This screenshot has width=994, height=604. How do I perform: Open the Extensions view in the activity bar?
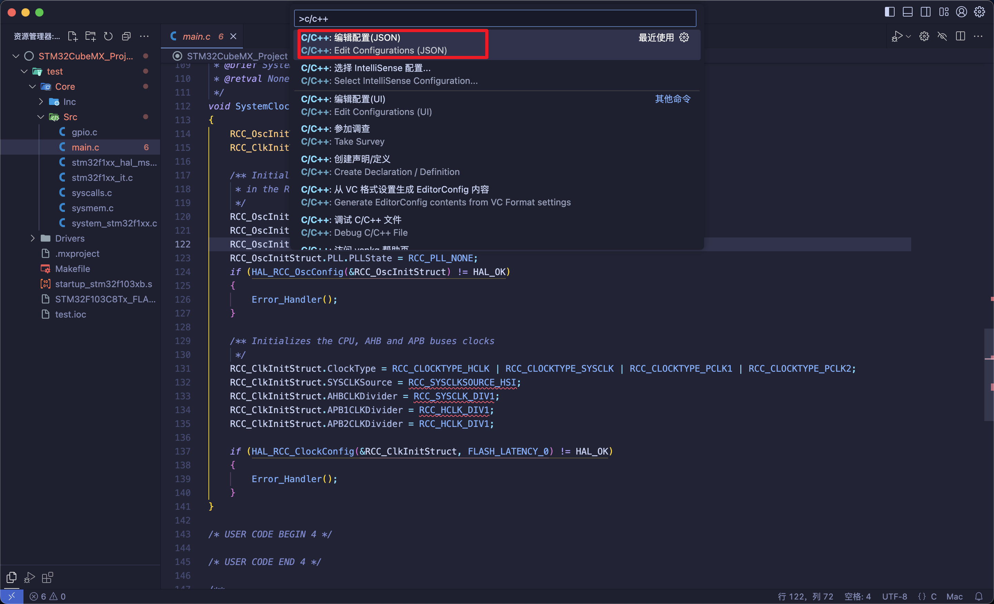tap(47, 577)
